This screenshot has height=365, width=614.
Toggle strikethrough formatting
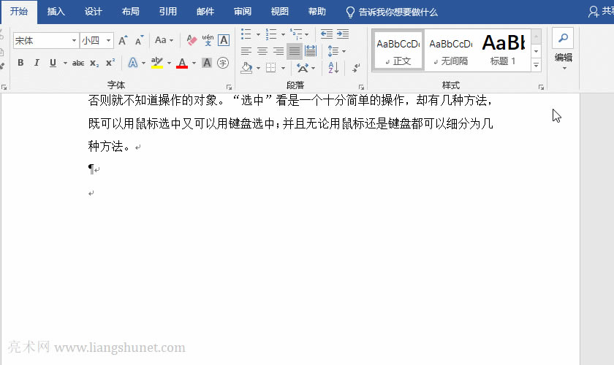point(78,63)
